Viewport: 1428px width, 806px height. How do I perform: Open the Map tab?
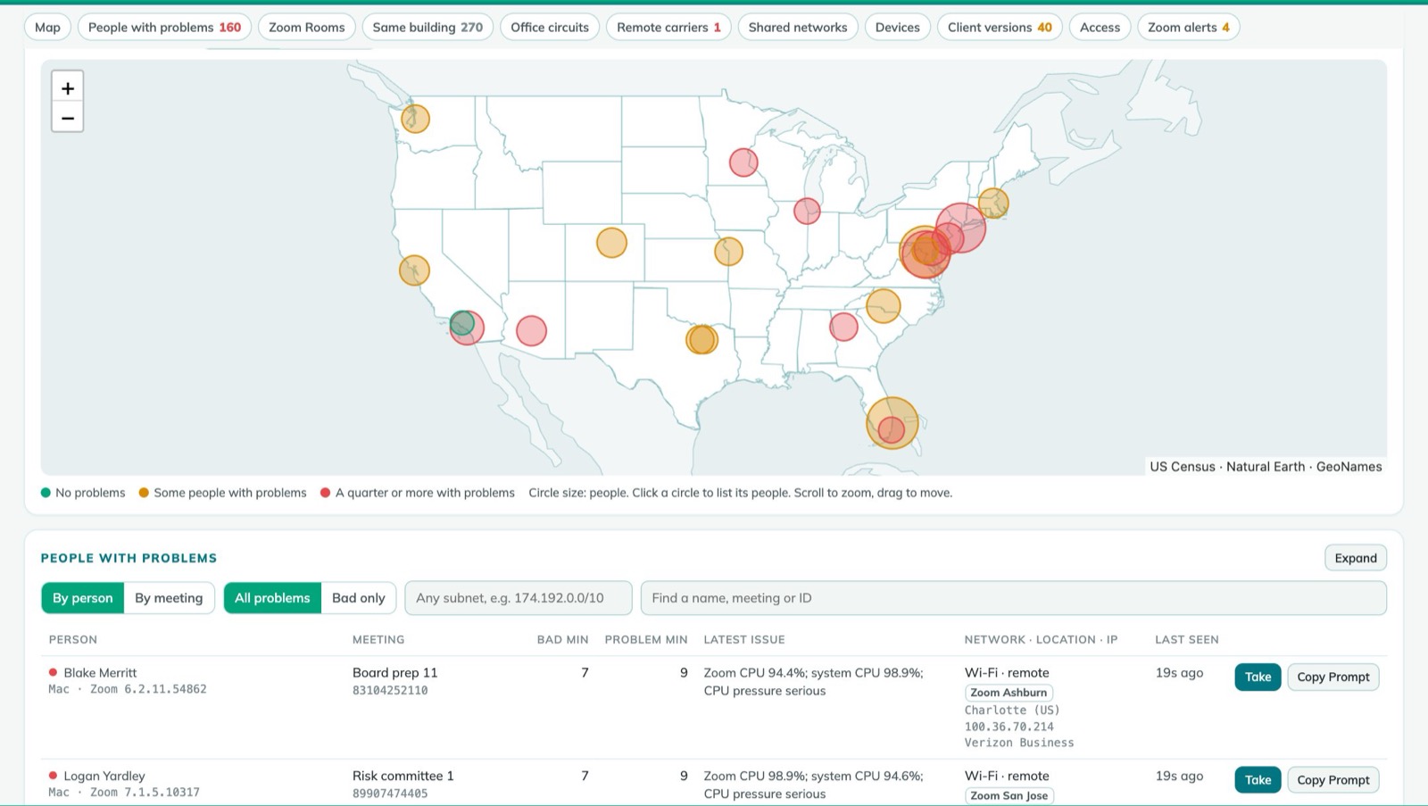point(47,27)
